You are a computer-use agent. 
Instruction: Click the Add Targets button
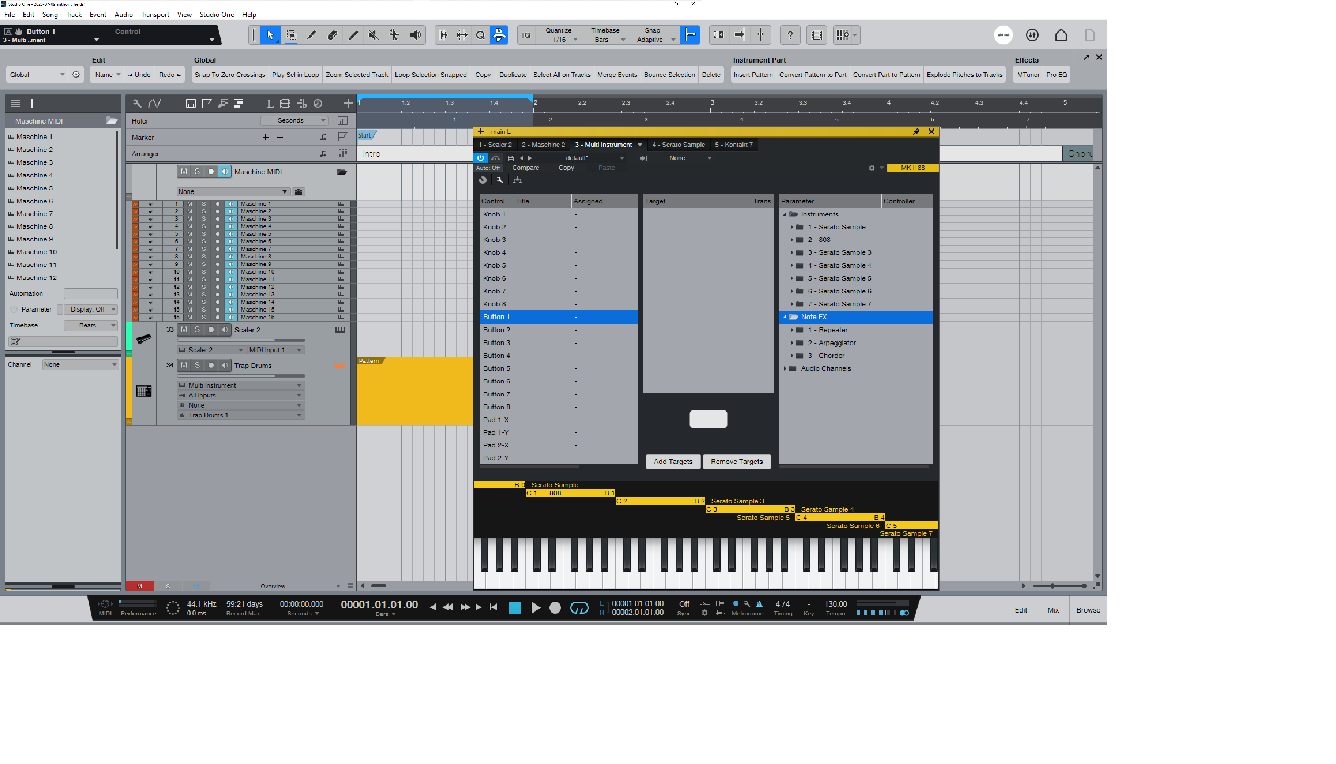[672, 462]
